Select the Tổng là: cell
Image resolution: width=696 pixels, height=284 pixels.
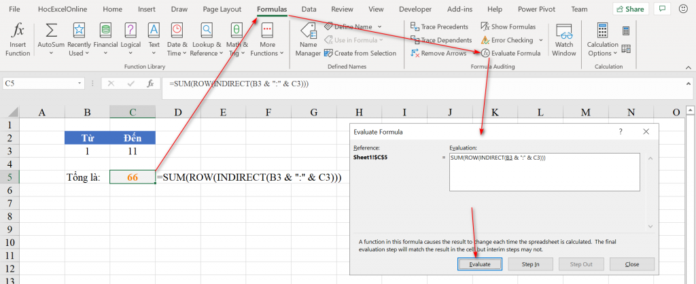click(x=87, y=177)
